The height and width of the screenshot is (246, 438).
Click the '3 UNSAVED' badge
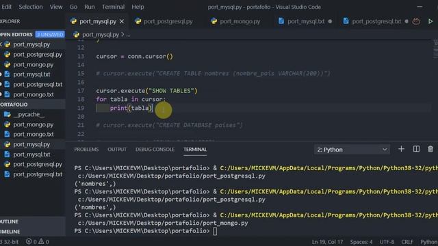50,35
